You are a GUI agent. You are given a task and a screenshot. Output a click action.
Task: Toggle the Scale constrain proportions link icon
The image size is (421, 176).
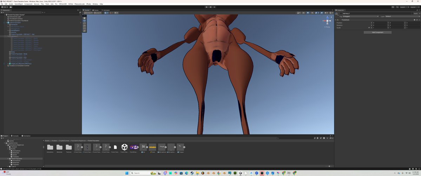369,28
